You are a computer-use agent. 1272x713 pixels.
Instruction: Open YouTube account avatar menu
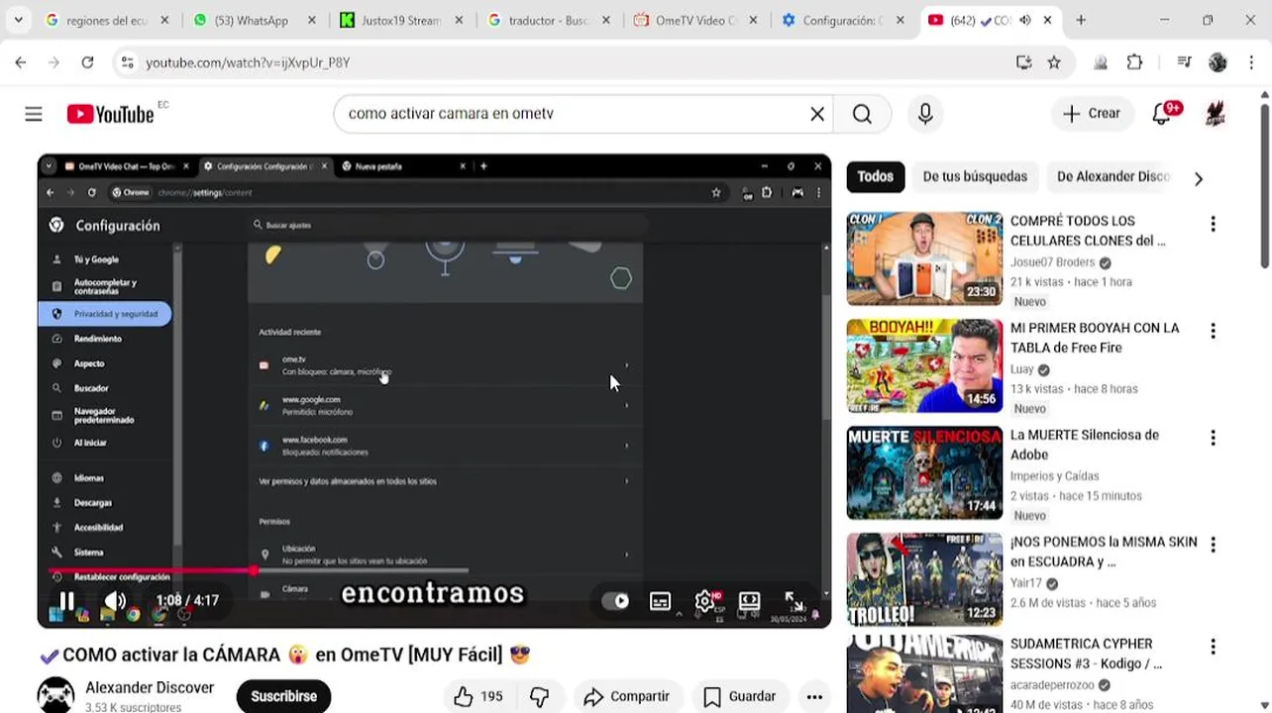point(1216,114)
